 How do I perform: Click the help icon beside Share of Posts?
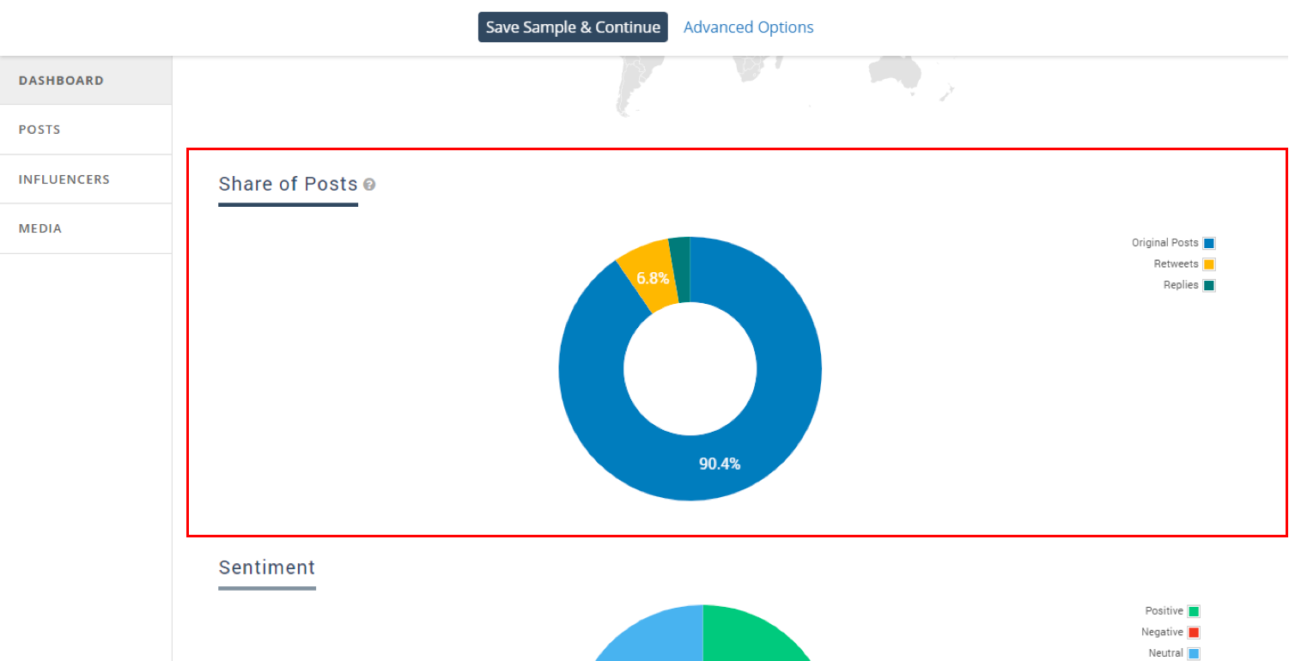click(x=369, y=185)
